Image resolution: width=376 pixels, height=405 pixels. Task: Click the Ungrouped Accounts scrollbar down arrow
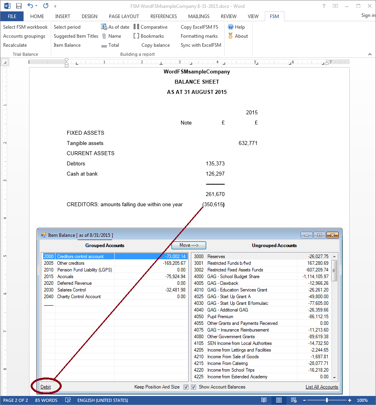click(334, 378)
